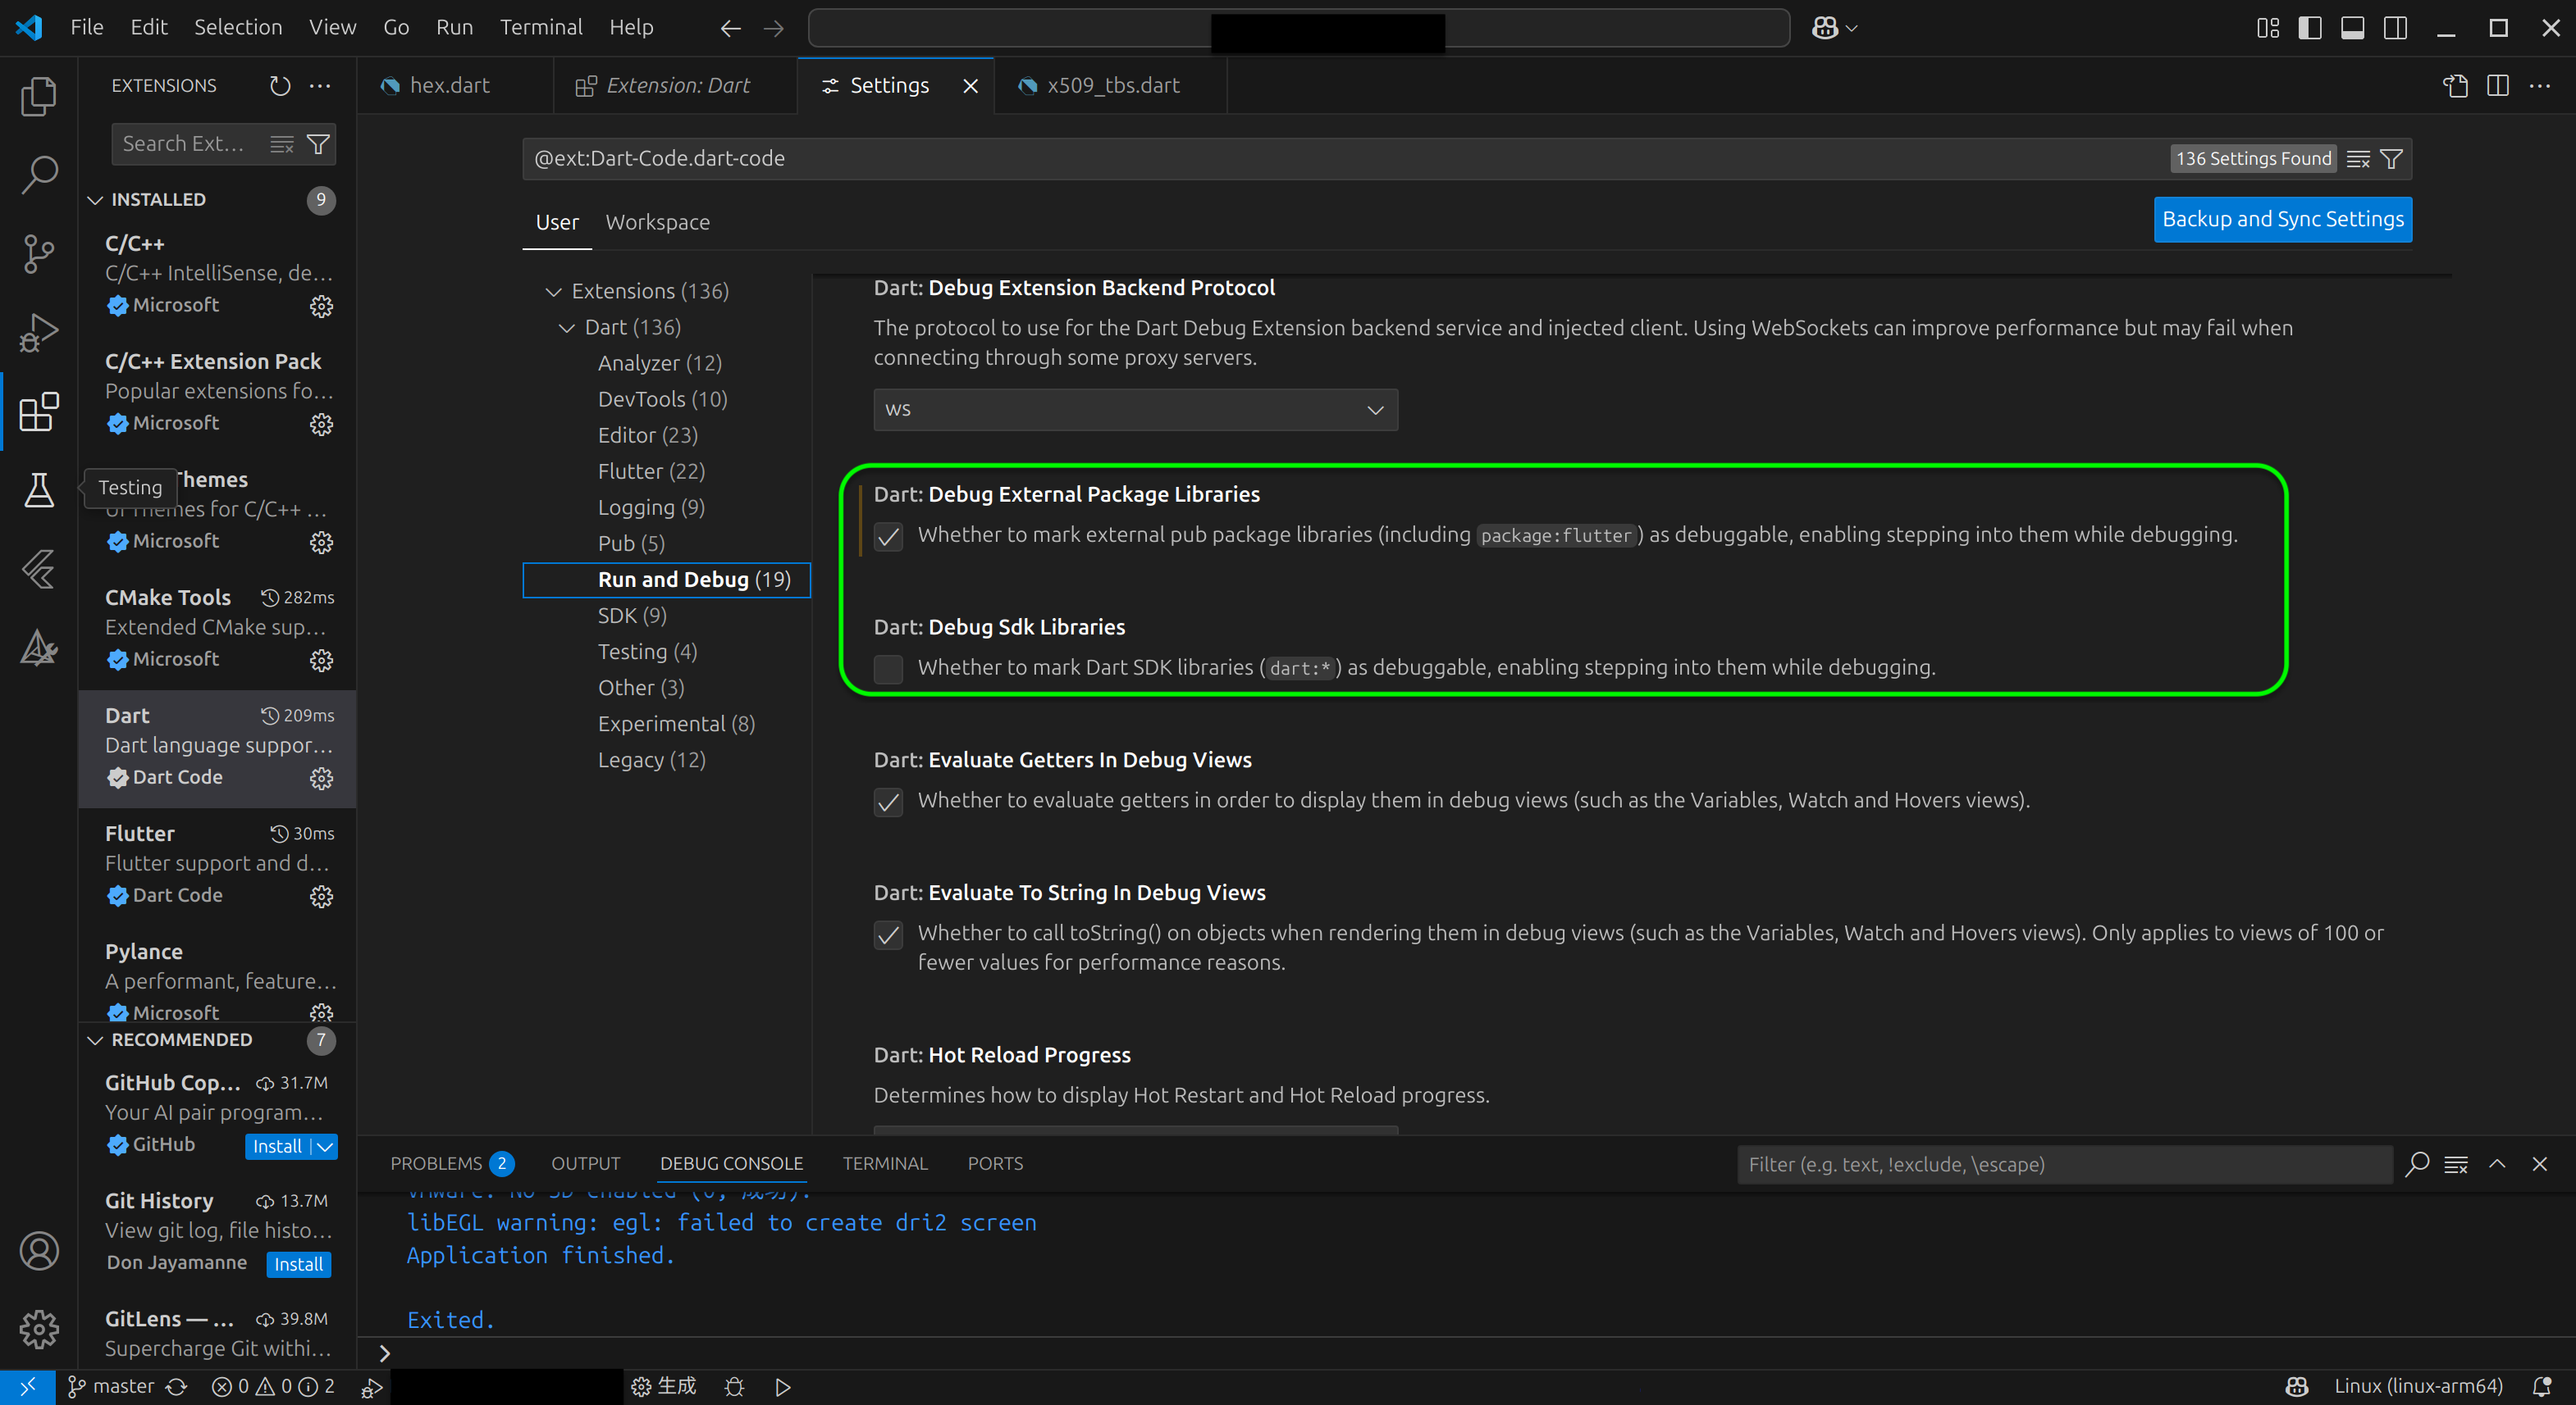Refresh the extensions list
Screen dimensions: 2576x1405
click(x=280, y=86)
